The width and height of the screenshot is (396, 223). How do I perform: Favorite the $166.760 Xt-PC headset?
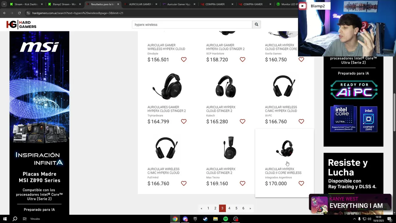(x=301, y=121)
